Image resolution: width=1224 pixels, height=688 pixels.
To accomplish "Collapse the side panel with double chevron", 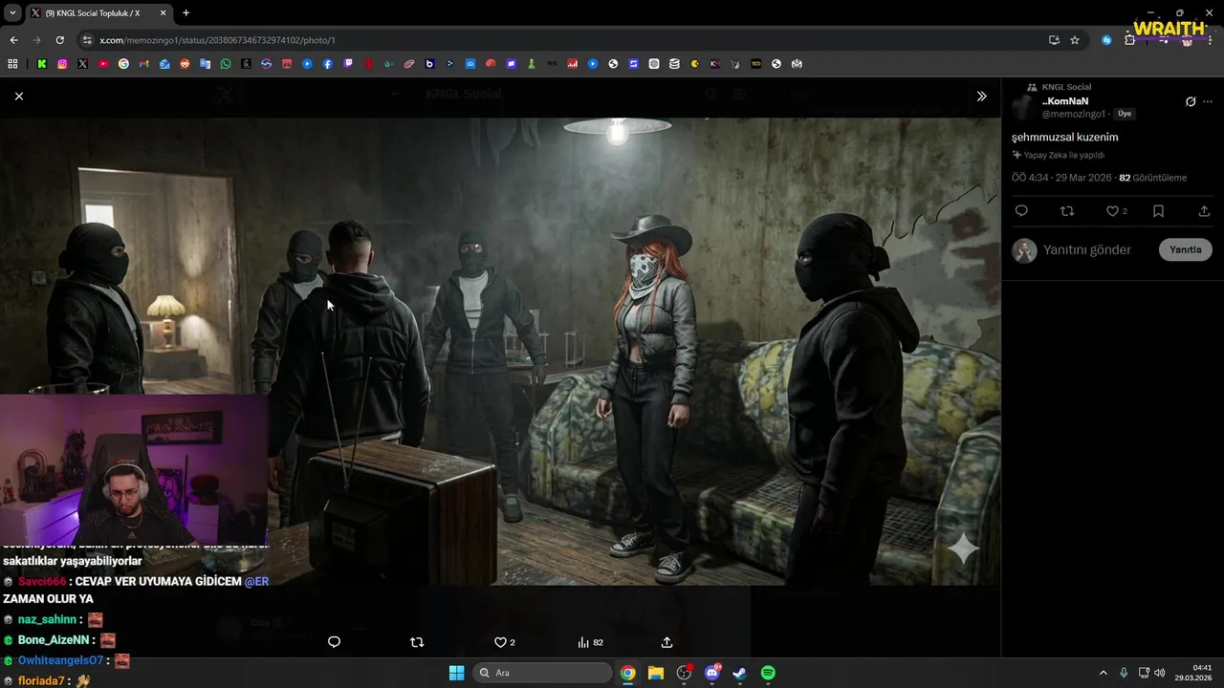I will tap(981, 96).
